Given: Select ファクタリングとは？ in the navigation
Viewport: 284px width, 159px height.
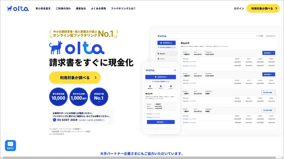Looking at the screenshot, I should pyautogui.click(x=123, y=8).
